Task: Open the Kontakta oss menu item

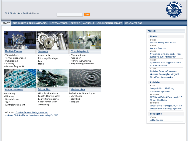Action: 134,23
